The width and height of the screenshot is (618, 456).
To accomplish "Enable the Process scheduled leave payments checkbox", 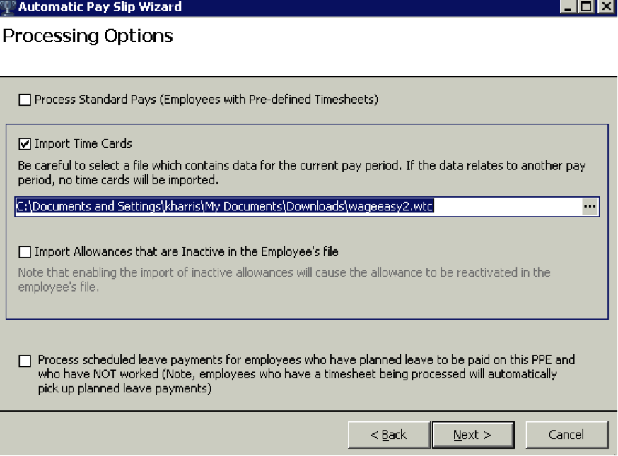I will (x=25, y=361).
